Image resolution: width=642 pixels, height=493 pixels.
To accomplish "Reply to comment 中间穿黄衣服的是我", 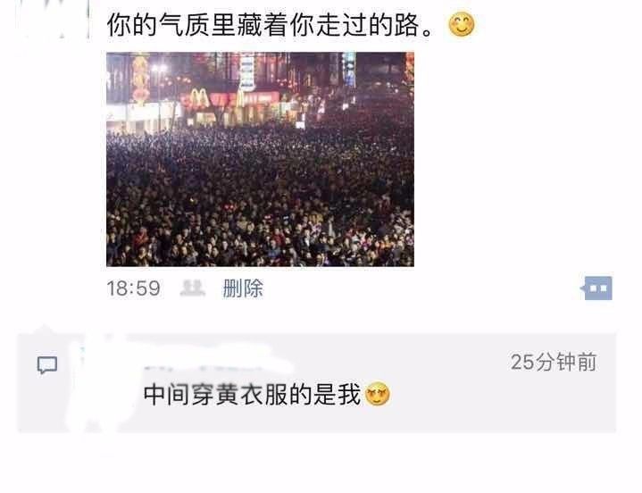I will coord(252,395).
